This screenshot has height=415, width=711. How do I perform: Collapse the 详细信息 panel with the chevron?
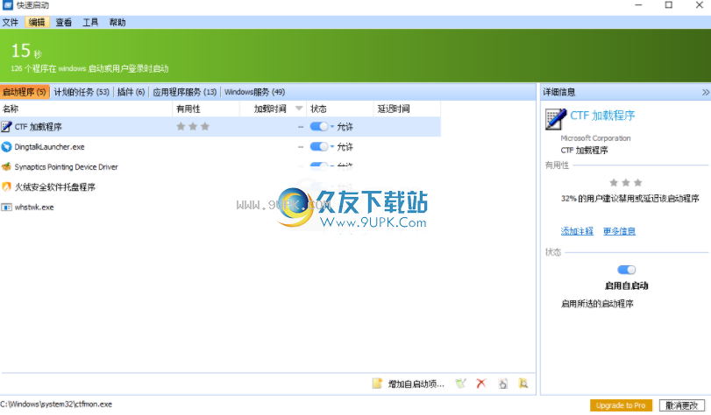[705, 92]
